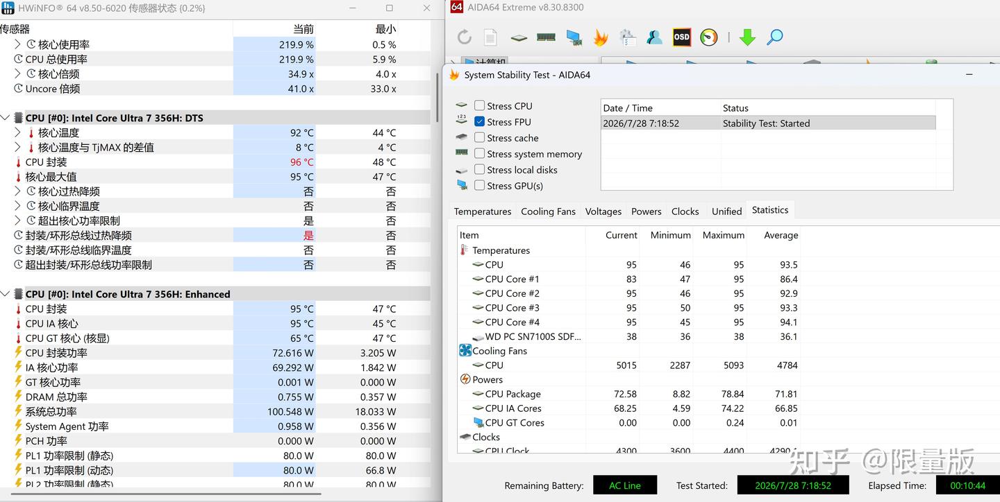Viewport: 1000px width, 502px height.
Task: Click the HWiNFO vertical scrollbar thumb
Action: tap(437, 96)
